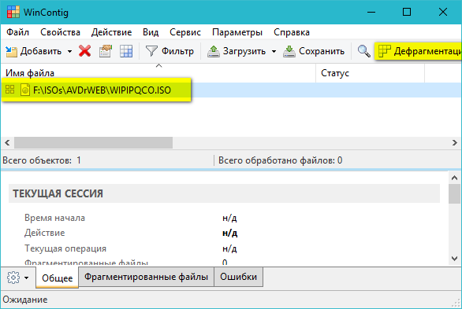The image size is (462, 309).
Task: Click the Сохранить download icon
Action: [x=289, y=51]
